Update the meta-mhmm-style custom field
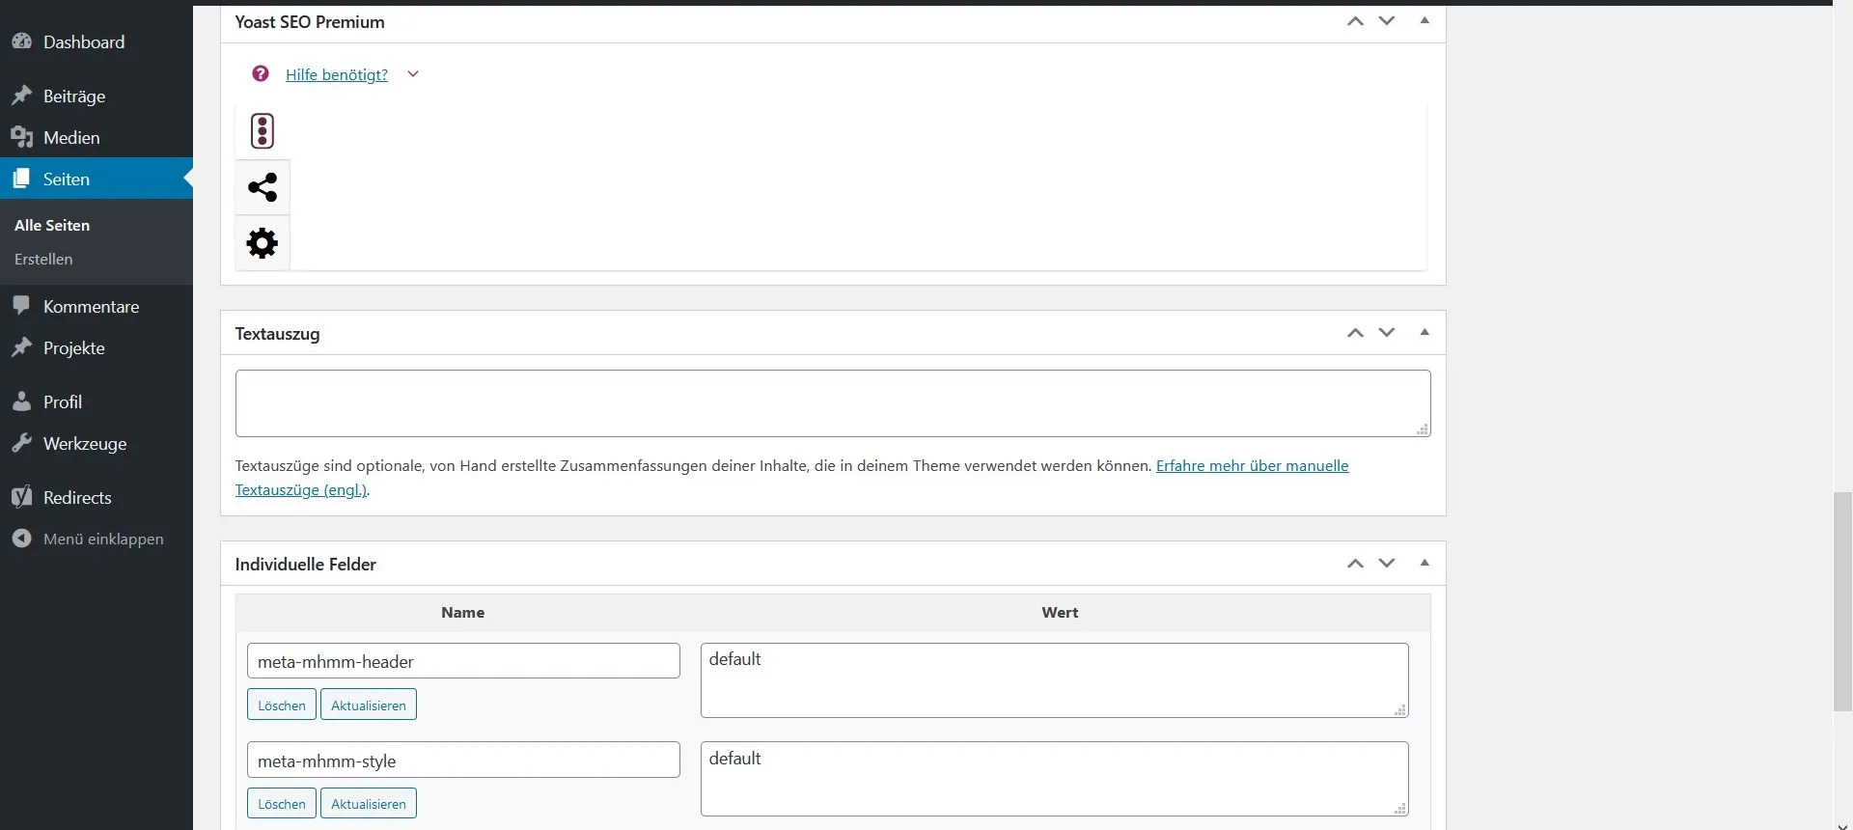Image resolution: width=1853 pixels, height=830 pixels. click(x=369, y=803)
